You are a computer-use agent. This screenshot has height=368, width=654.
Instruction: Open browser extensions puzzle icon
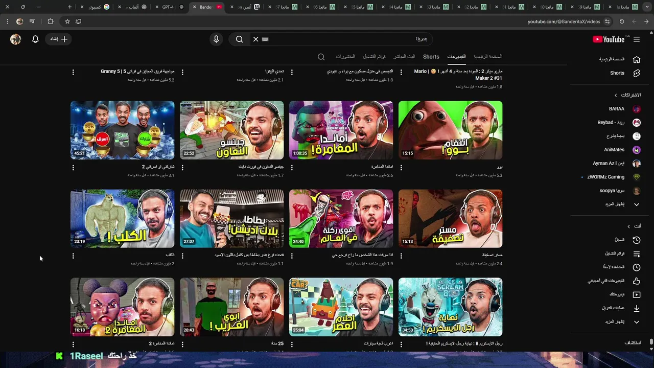coord(50,21)
